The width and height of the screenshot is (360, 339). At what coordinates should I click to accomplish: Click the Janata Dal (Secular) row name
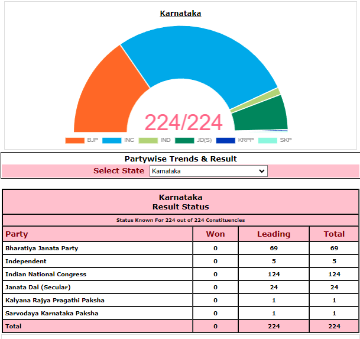pos(38,288)
